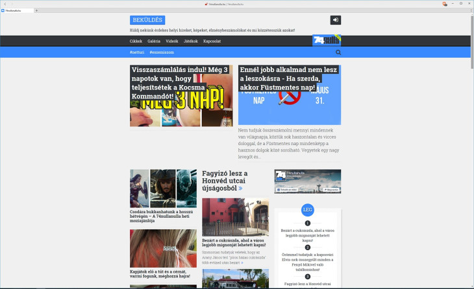Viewport: 474px width, 289px height.
Task: Select the 74nullanulla.hu browser tab
Action: point(17,10)
